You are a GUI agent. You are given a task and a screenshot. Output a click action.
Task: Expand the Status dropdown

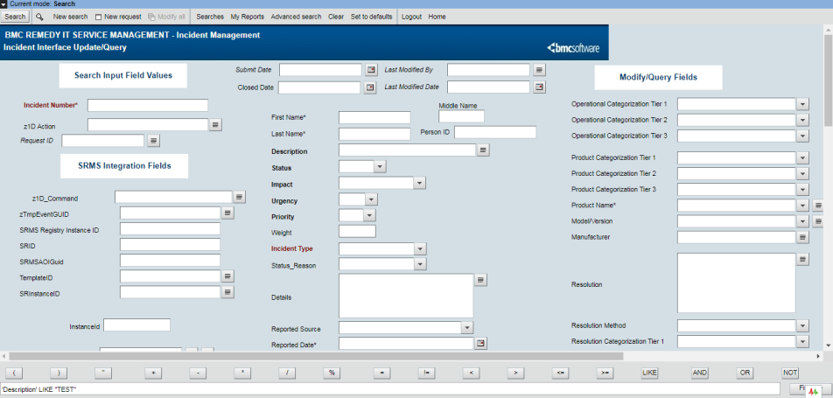click(x=380, y=167)
